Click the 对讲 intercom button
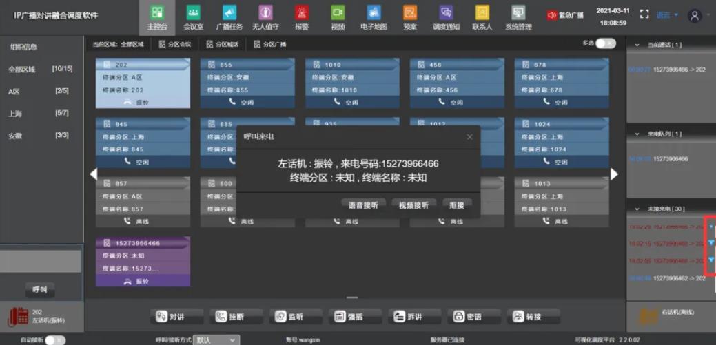Image resolution: width=716 pixels, height=345 pixels. (176, 316)
